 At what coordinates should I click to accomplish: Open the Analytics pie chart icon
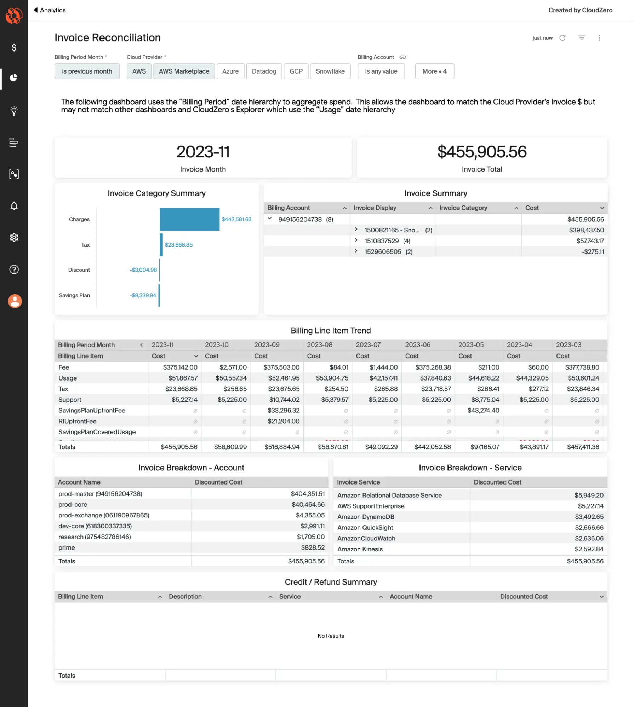pos(14,78)
